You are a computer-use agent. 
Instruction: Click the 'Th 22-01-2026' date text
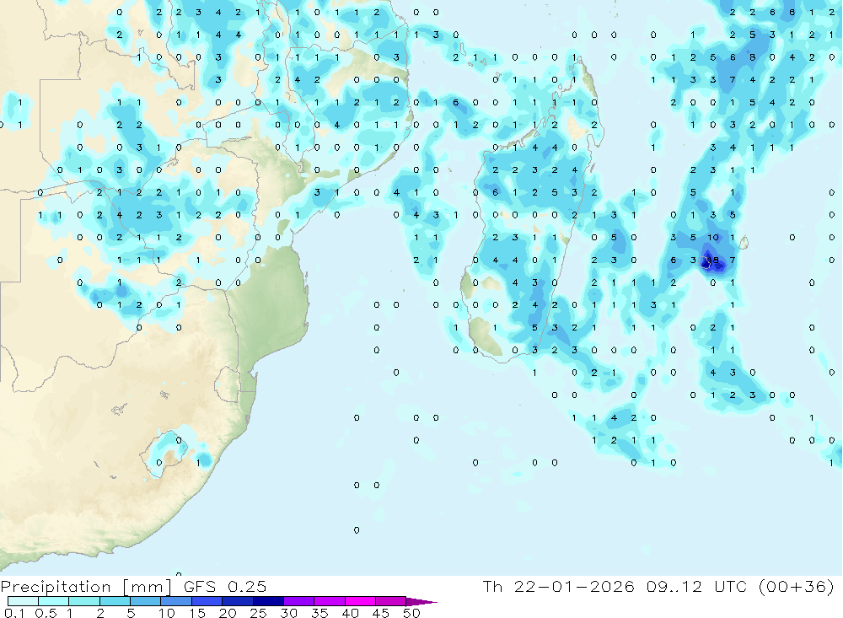(x=559, y=586)
